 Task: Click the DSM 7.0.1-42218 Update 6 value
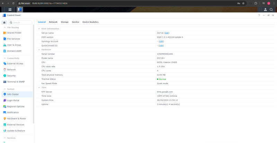click(170, 37)
